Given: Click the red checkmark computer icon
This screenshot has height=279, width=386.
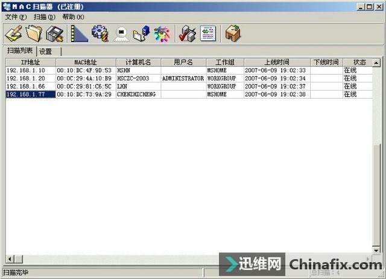Looking at the screenshot, I should (x=188, y=33).
